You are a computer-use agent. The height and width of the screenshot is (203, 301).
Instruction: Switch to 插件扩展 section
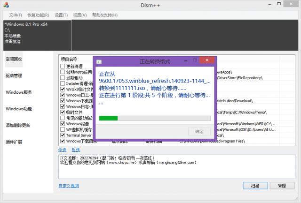tap(14, 142)
